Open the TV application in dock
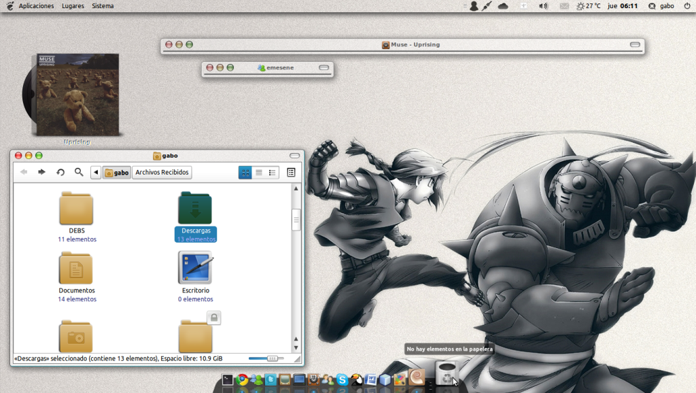The image size is (696, 393). (x=285, y=379)
